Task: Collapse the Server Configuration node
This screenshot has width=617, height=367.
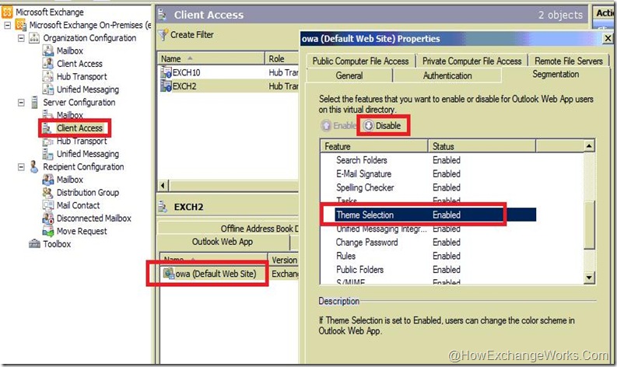Action: click(21, 103)
